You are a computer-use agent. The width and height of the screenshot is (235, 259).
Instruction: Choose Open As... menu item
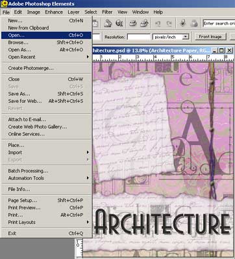pos(46,50)
